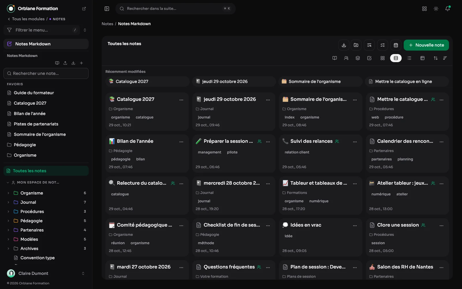
Task: Click the export upload icon in sidebar
Action: 65,63
